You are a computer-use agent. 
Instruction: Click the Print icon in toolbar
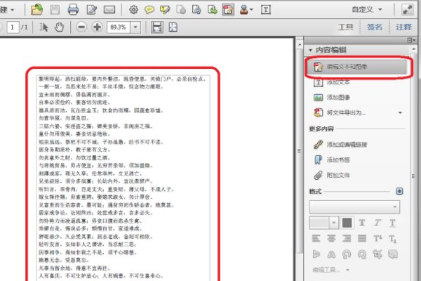pos(73,9)
